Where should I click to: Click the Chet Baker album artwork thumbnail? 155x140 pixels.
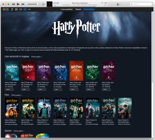pyautogui.click(x=49, y=4)
